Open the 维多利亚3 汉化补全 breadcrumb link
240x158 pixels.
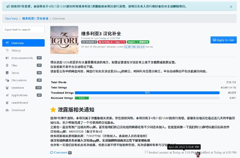point(35,19)
